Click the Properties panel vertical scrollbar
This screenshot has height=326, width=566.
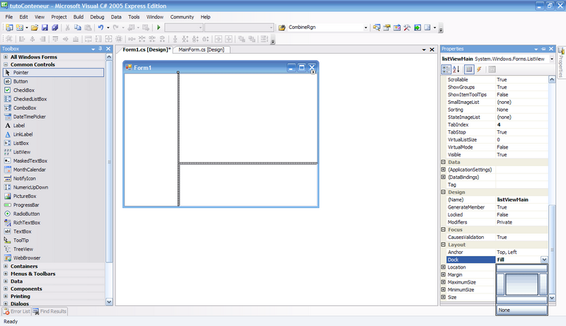pos(553,177)
